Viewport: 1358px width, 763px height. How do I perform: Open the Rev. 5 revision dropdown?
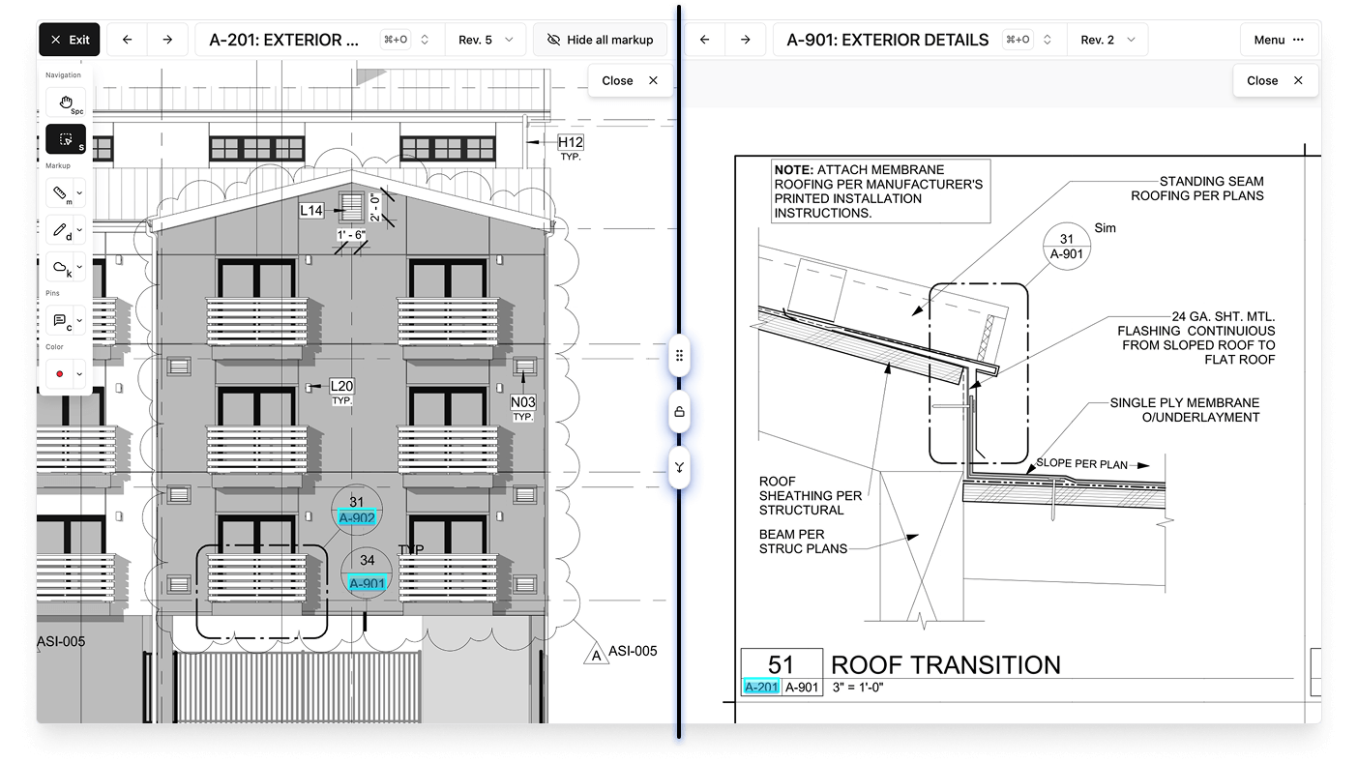486,39
